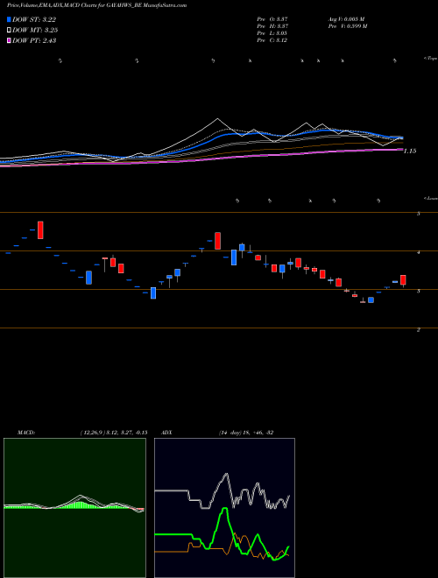This screenshot has height=578, width=438.
Task: Click the blue DOW ST legend swatch
Action: 10,19
